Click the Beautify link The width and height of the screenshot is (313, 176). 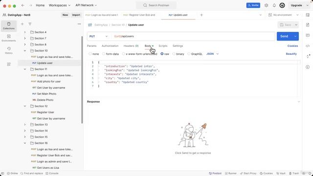tap(291, 54)
